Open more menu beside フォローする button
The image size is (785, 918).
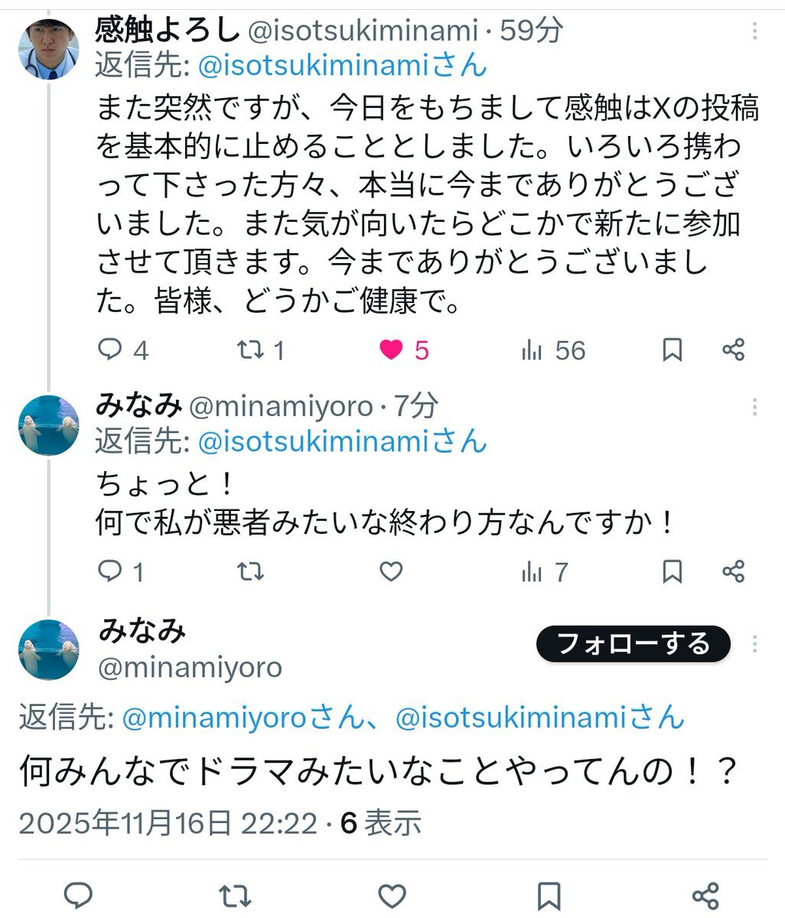pyautogui.click(x=755, y=644)
